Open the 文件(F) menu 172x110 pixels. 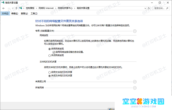5,13
